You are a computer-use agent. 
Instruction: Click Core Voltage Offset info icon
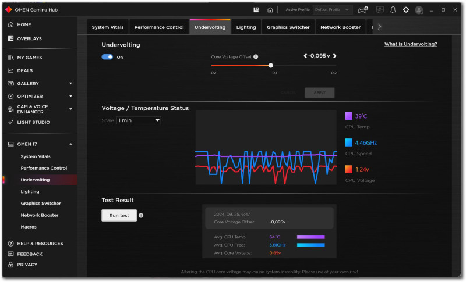[x=256, y=56]
